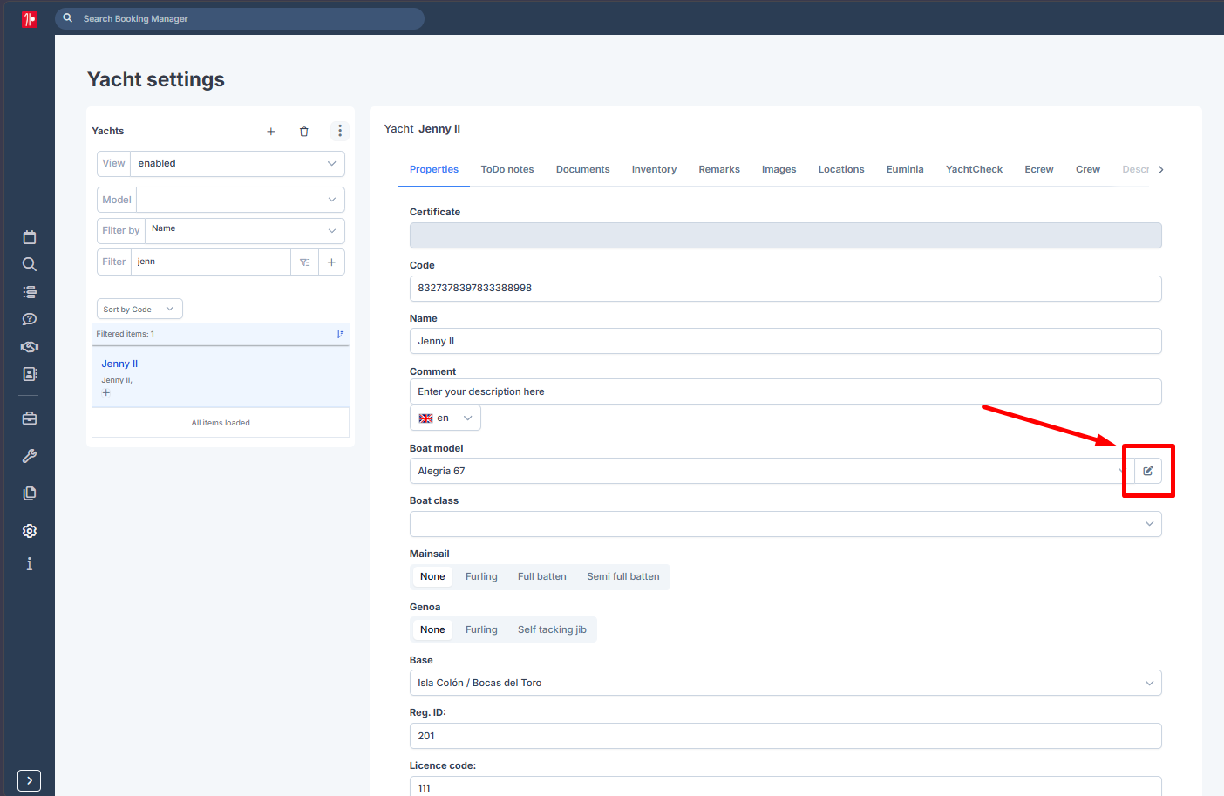Switch to the Inventory tab
Screen dimensions: 1224x796
pos(654,169)
